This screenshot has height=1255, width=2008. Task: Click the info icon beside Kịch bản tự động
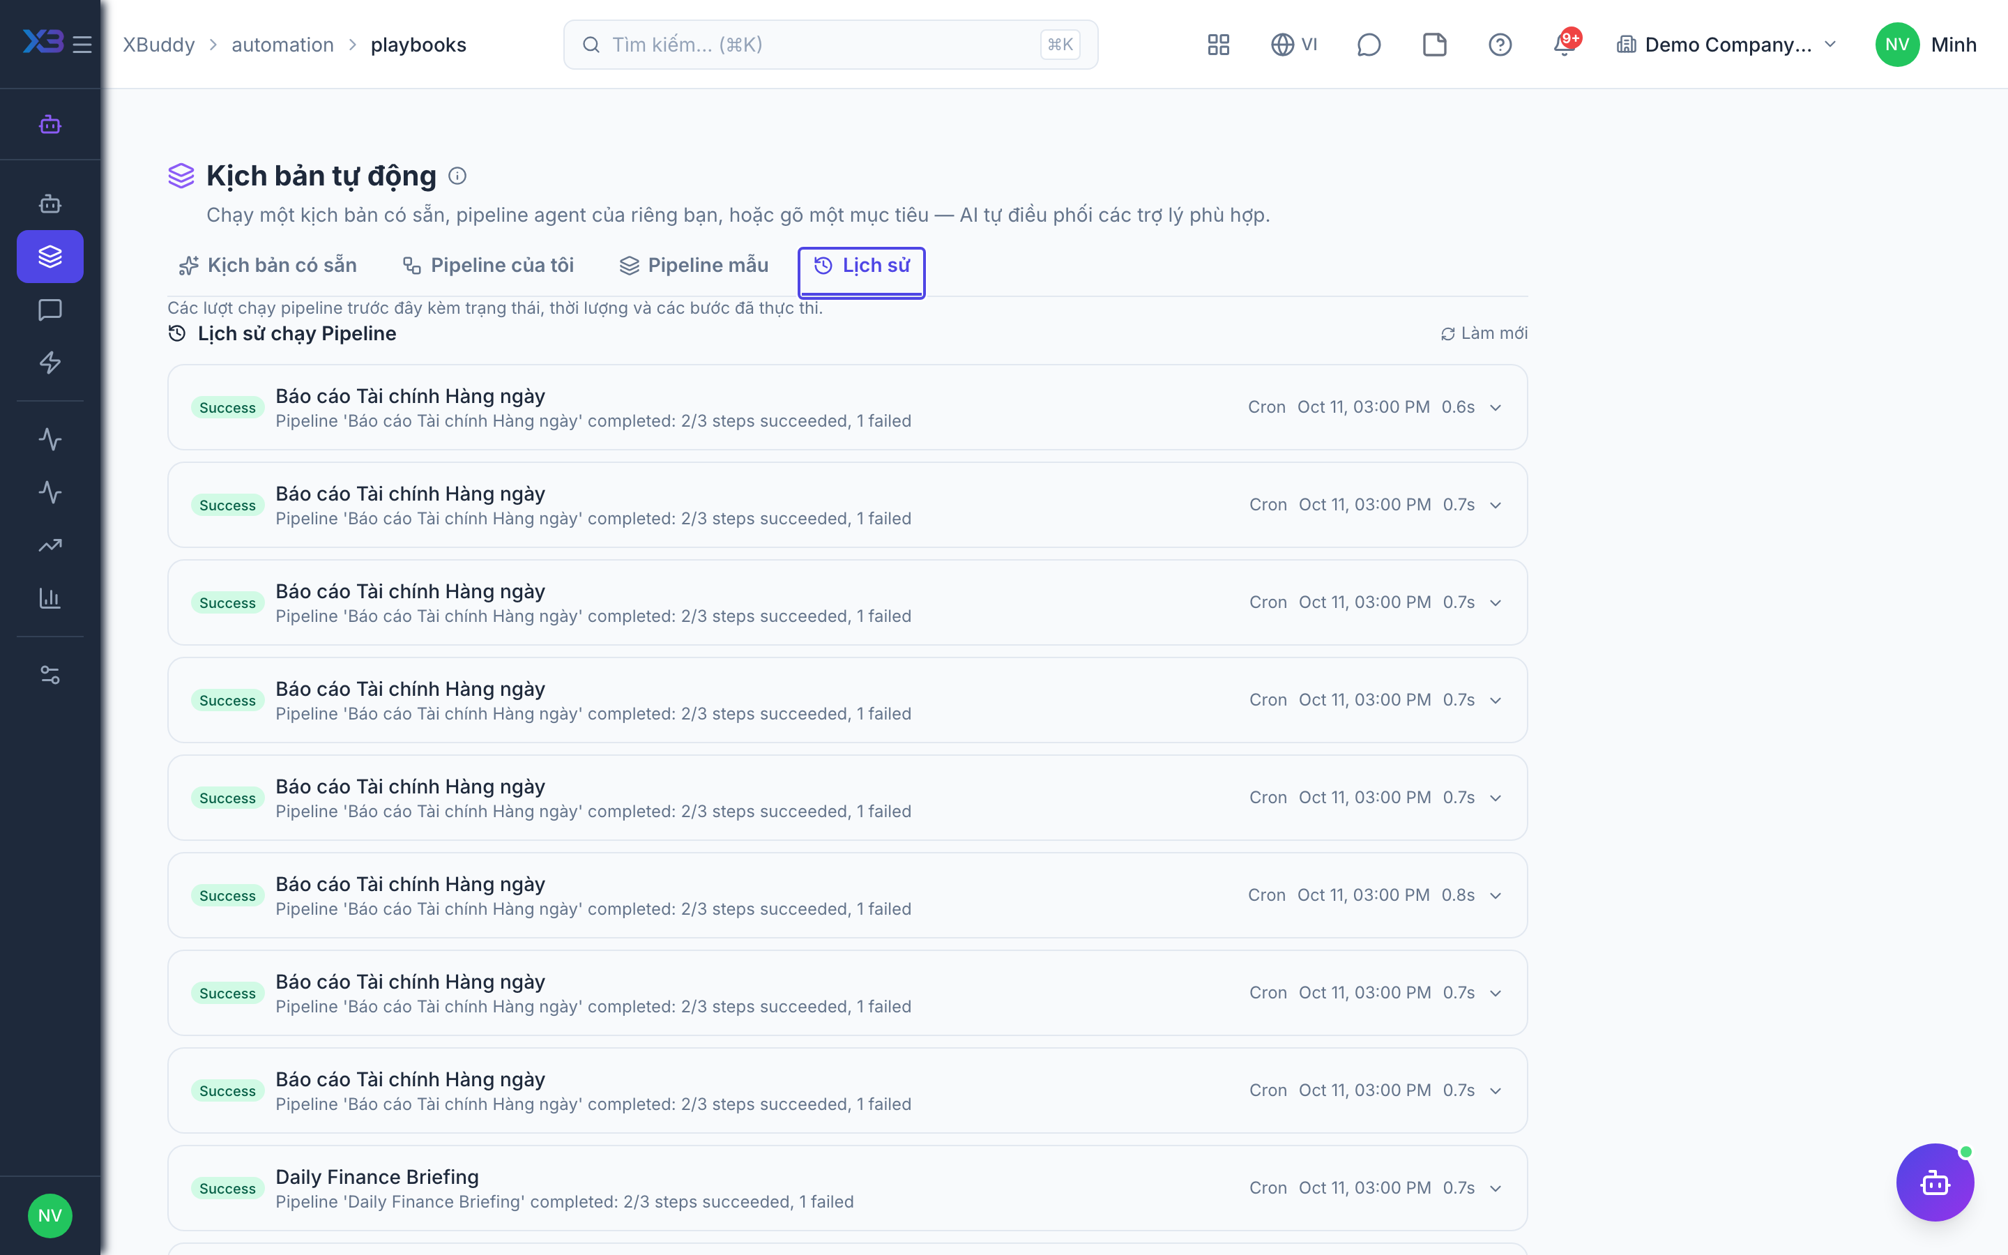coord(457,176)
